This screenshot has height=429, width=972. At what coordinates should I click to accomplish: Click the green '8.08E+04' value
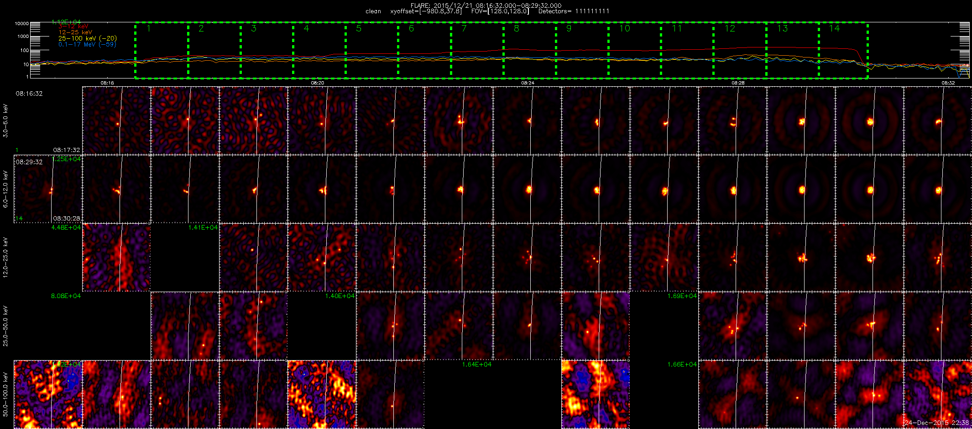point(66,296)
